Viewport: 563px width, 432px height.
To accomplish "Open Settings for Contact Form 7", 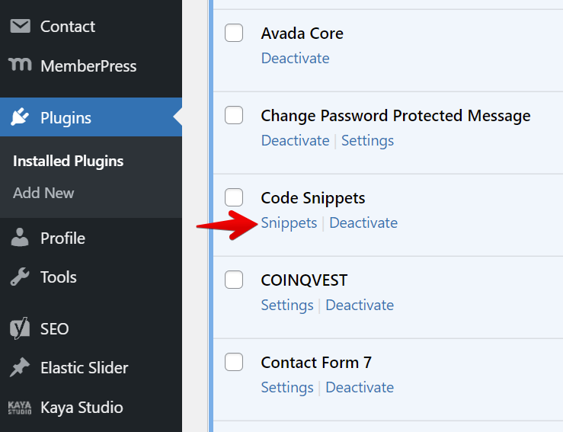I will coord(287,387).
